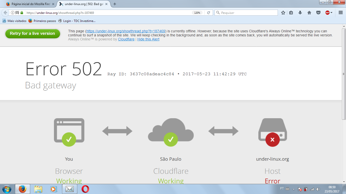Click the Error 502 heading
The height and width of the screenshot is (194, 346).
pyautogui.click(x=64, y=69)
